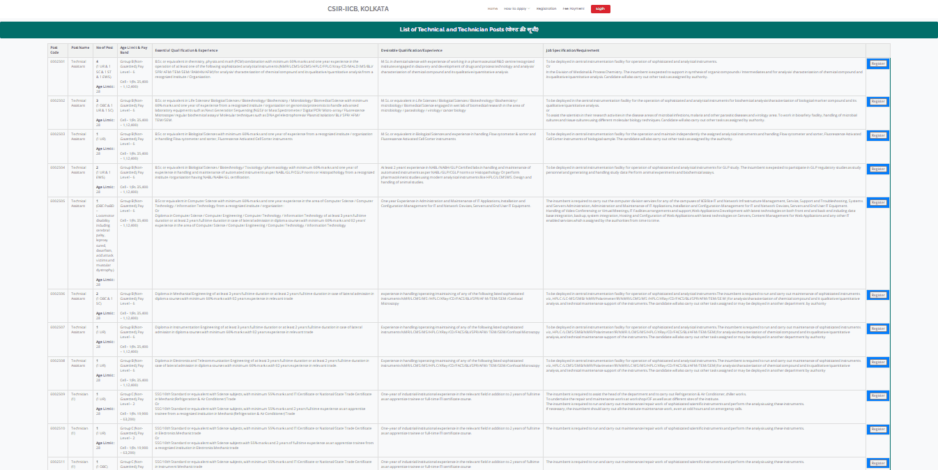Register for post code ending 2501
Image resolution: width=938 pixels, height=470 pixels.
[877, 63]
